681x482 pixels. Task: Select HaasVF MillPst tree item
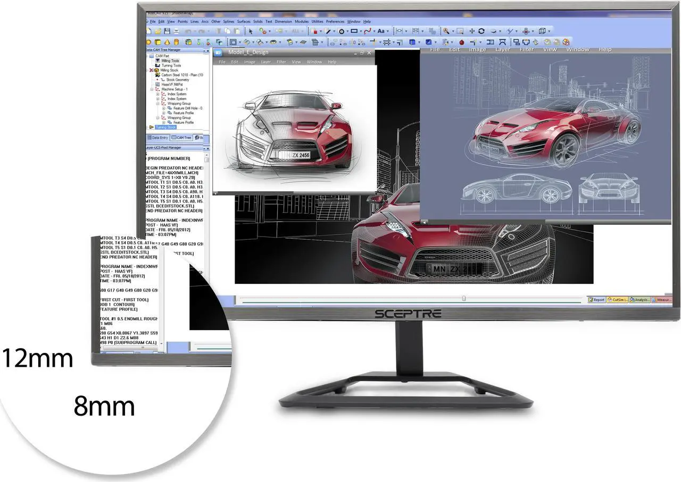click(172, 84)
